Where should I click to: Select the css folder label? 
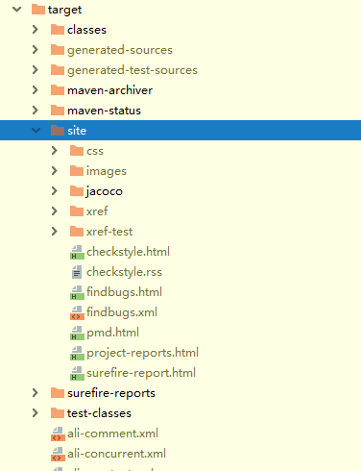(95, 151)
